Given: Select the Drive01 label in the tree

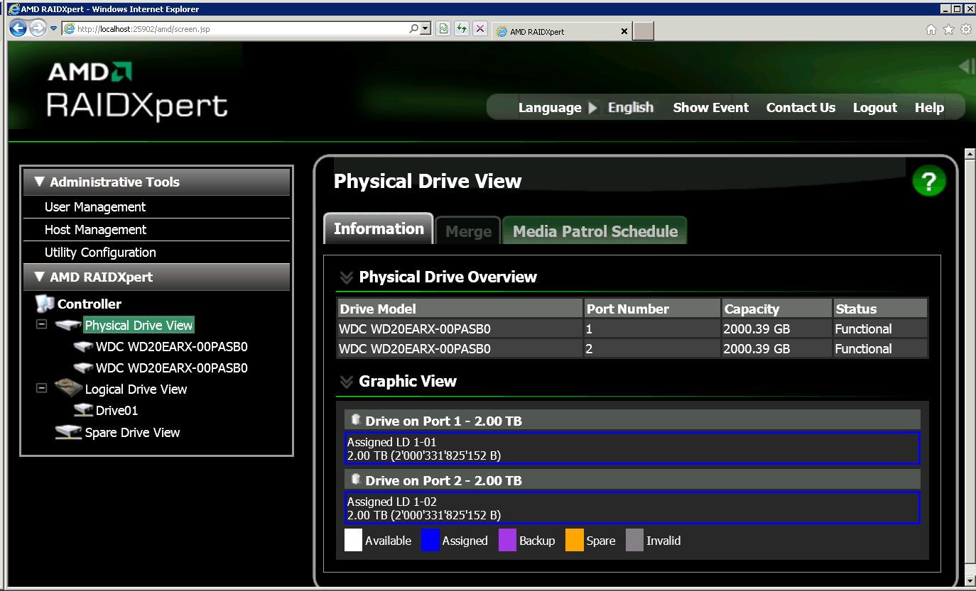Looking at the screenshot, I should point(116,410).
